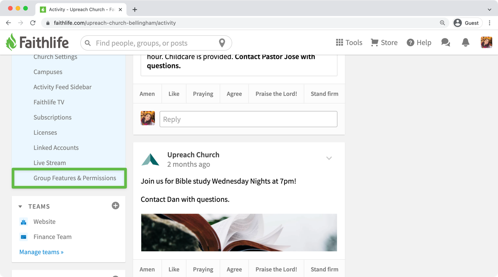Open the Guest profile button
This screenshot has width=498, height=277.
(x=467, y=23)
